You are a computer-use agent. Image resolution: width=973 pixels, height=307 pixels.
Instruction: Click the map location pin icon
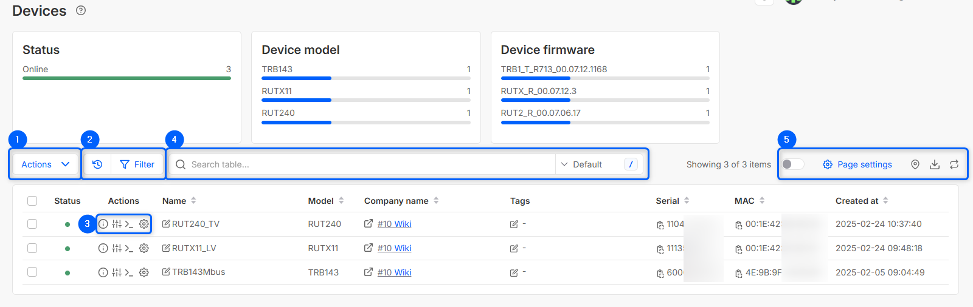click(x=915, y=164)
